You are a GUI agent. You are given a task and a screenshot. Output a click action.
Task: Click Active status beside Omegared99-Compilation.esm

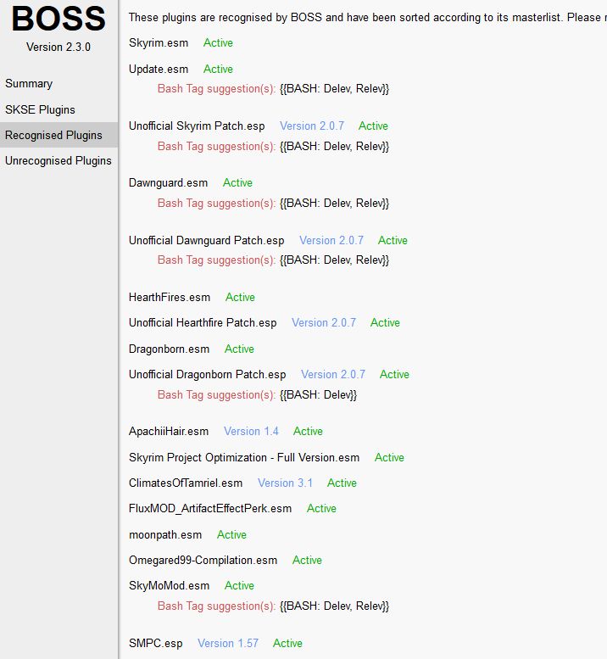coord(307,561)
